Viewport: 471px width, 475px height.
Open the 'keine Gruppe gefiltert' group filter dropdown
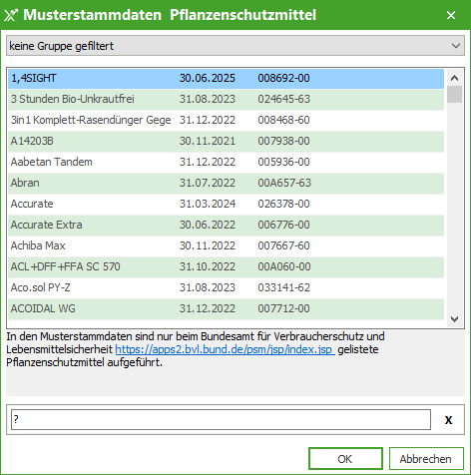[x=235, y=46]
